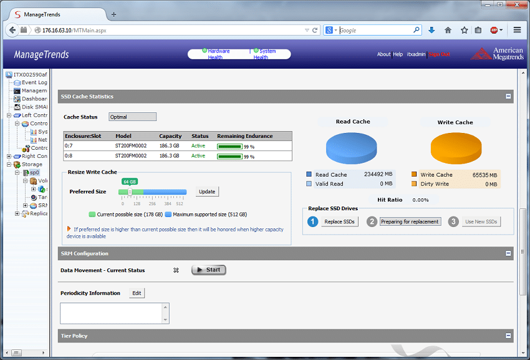
Task: Click the Preparing for replacement button
Action: pyautogui.click(x=410, y=221)
